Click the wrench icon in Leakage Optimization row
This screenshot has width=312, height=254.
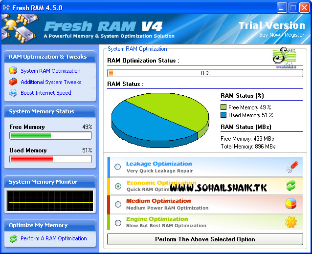292,167
